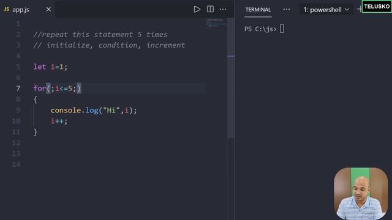This screenshot has width=392, height=220.
Task: Open the editor's more actions ellipsis menu
Action: pos(223,10)
